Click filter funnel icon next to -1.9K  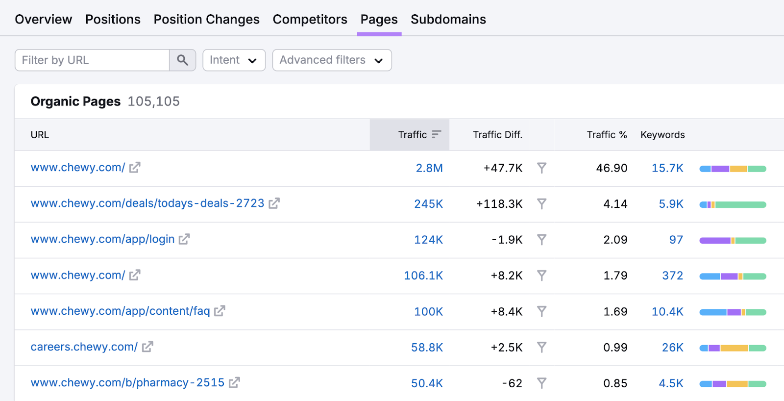(x=541, y=240)
